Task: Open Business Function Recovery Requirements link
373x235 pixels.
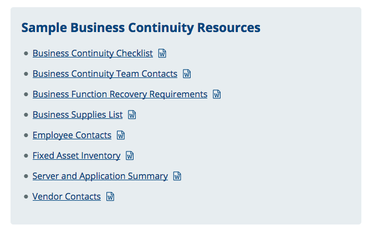Action: 120,94
